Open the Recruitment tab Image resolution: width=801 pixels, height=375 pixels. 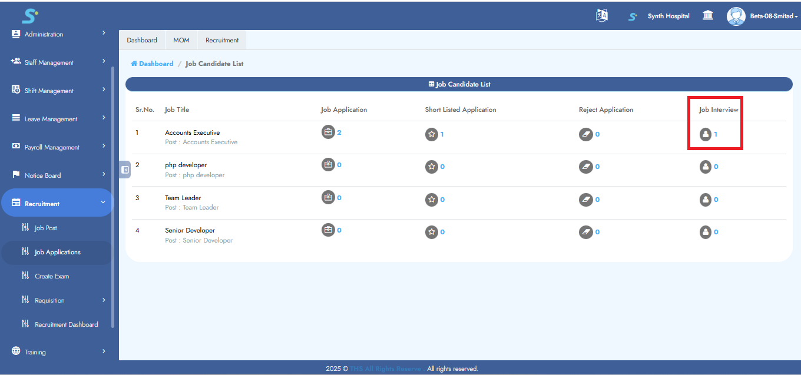221,39
